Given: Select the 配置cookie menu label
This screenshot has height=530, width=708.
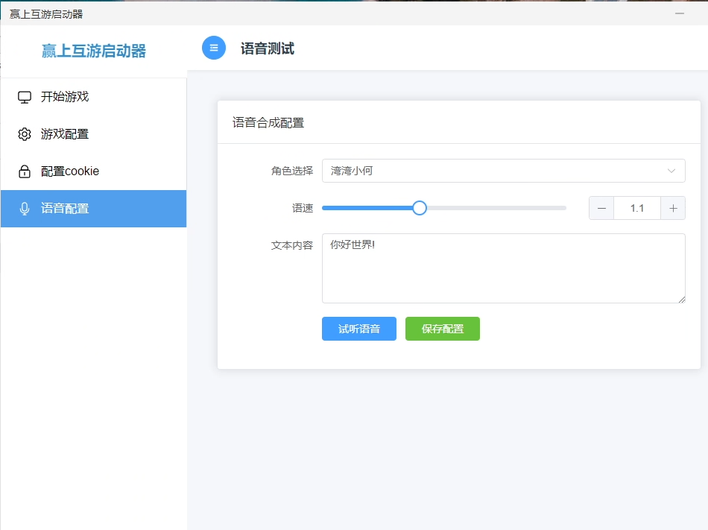Looking at the screenshot, I should pos(70,171).
